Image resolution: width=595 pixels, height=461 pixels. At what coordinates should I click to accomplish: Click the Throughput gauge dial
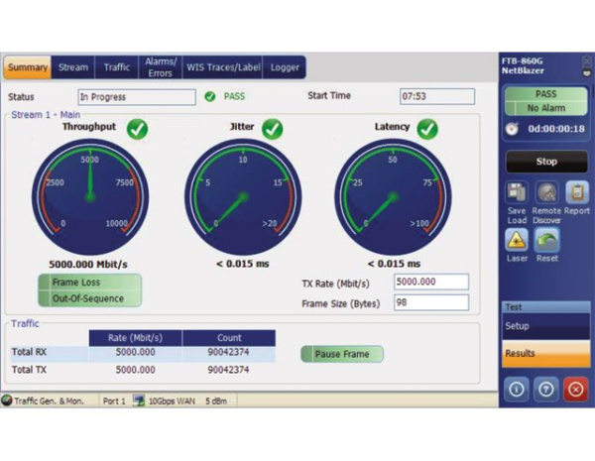(x=90, y=195)
